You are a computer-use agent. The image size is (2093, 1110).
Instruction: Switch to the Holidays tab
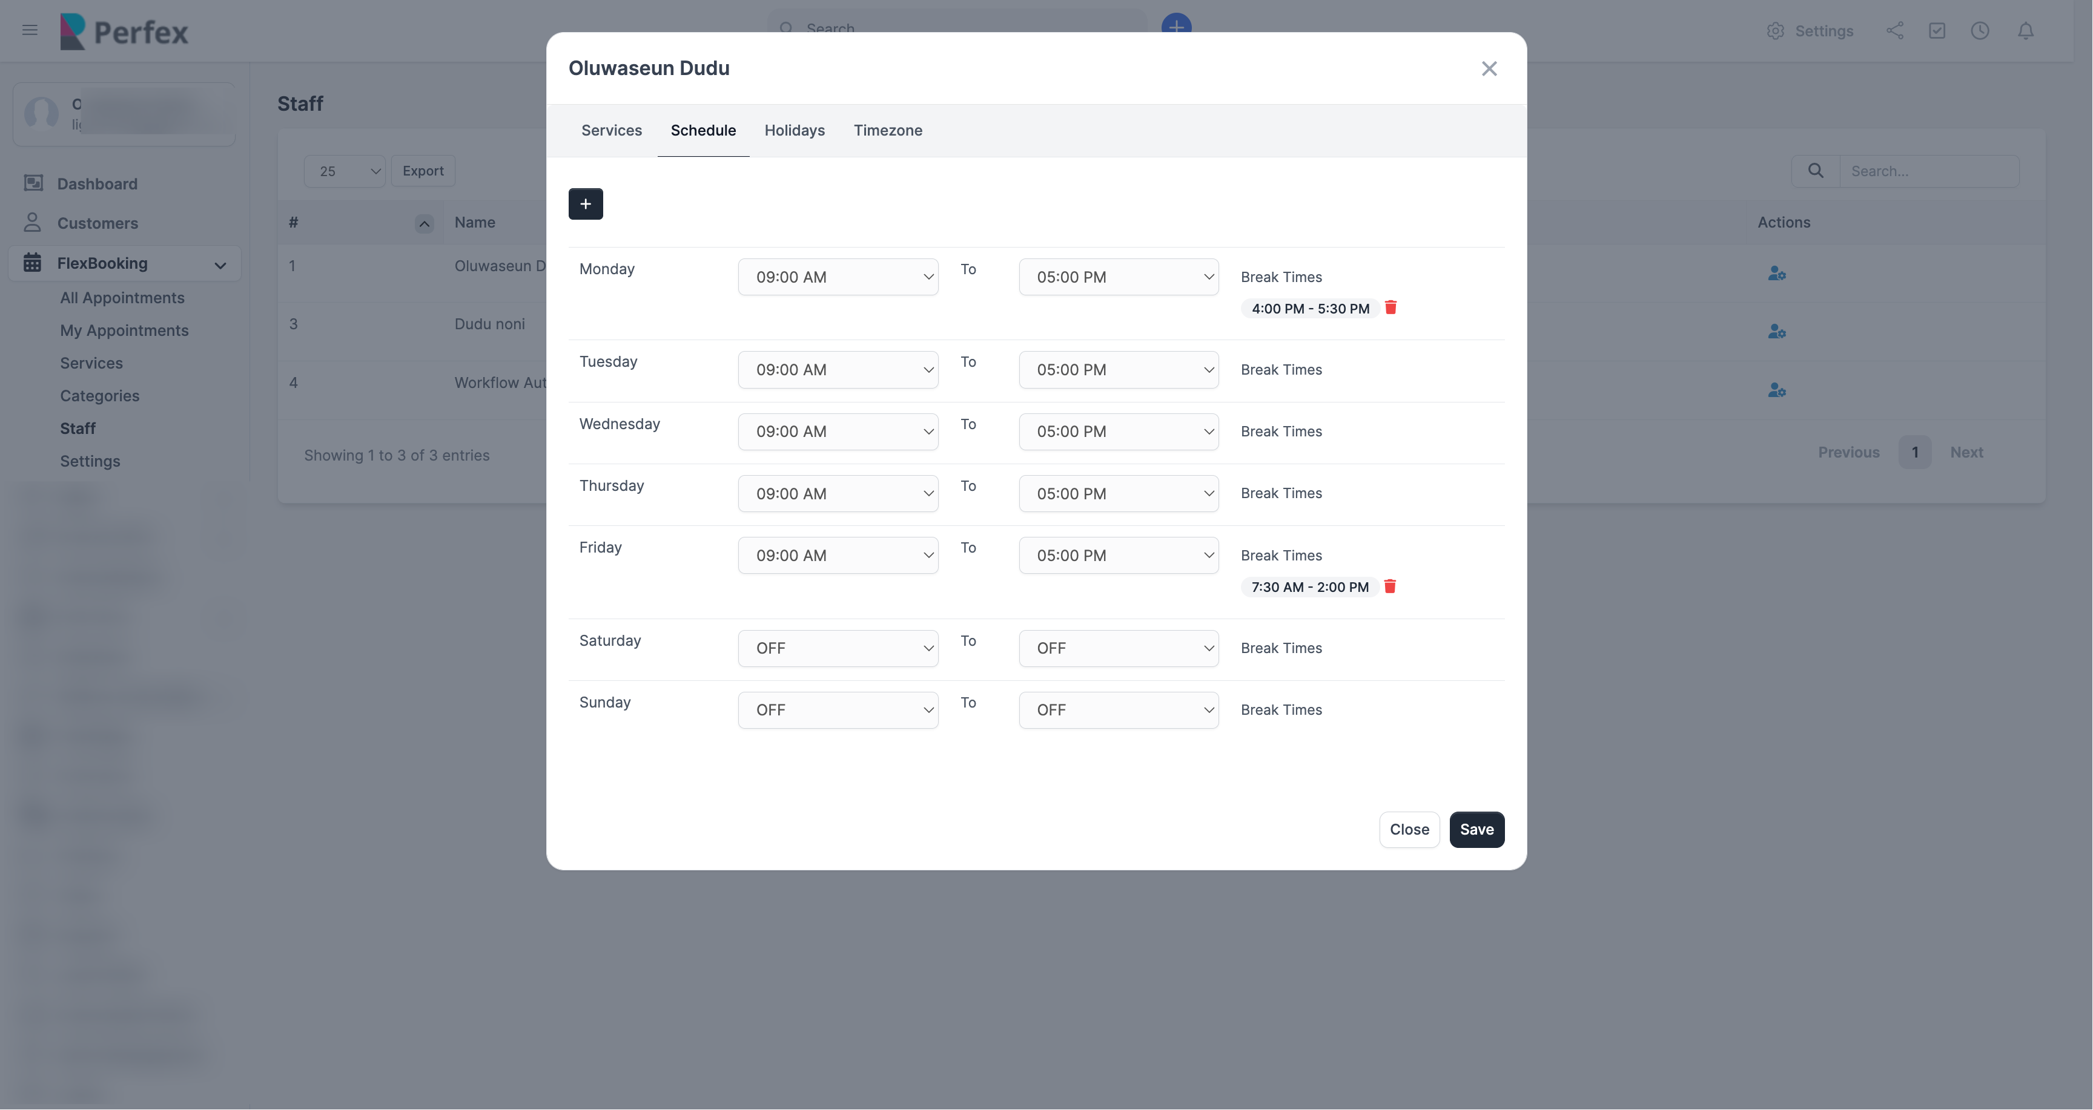(794, 131)
